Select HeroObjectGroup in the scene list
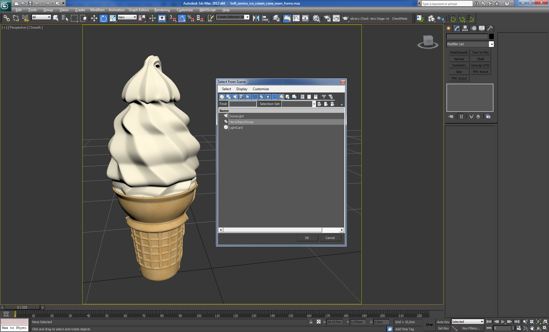 [242, 122]
